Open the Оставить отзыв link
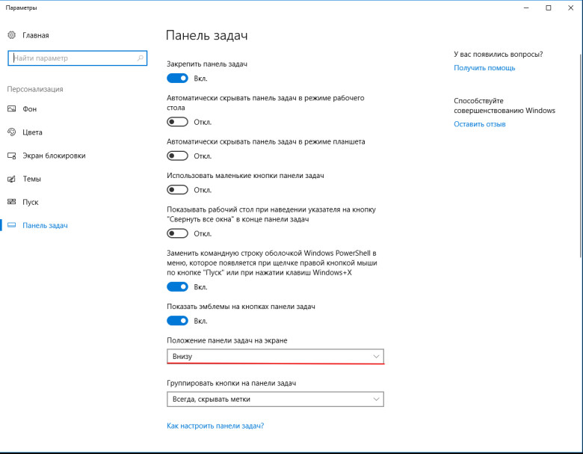The height and width of the screenshot is (454, 583). point(480,124)
